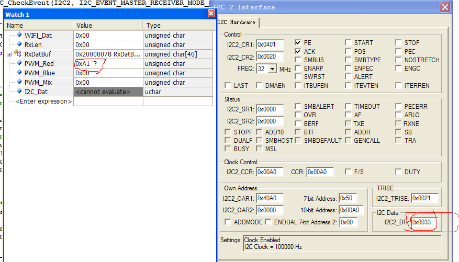Select the PWM_Blue row name

click(40, 73)
